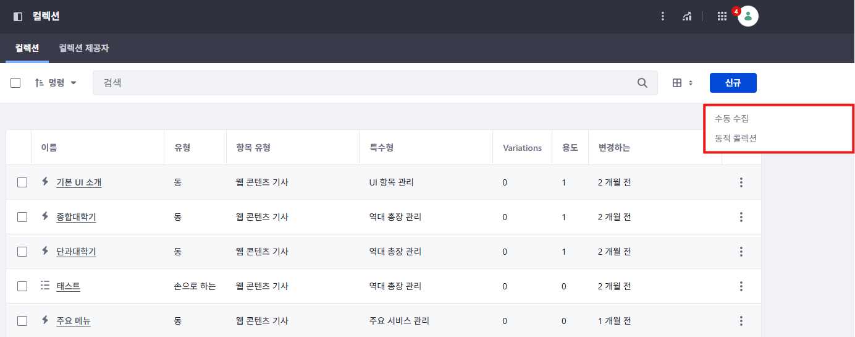Open the vertical ellipsis options in top header

click(663, 17)
